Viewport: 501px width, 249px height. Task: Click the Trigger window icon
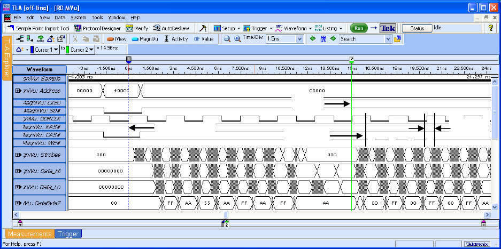click(x=246, y=28)
